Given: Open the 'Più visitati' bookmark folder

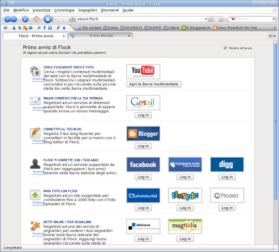Looking at the screenshot, I should [90, 28].
